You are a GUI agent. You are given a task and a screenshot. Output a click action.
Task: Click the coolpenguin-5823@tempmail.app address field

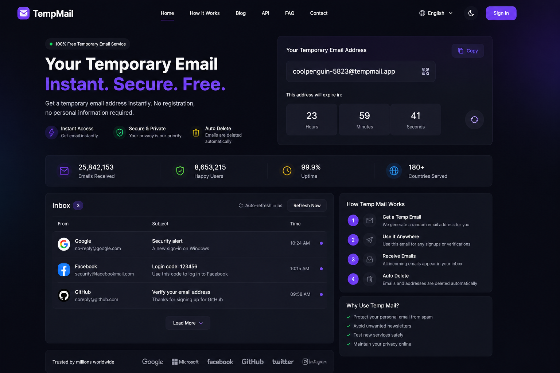click(x=361, y=71)
